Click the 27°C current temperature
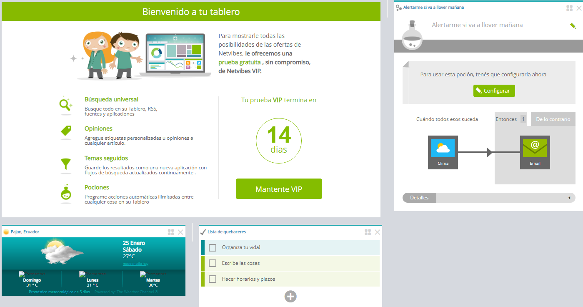The height and width of the screenshot is (307, 583). click(129, 257)
